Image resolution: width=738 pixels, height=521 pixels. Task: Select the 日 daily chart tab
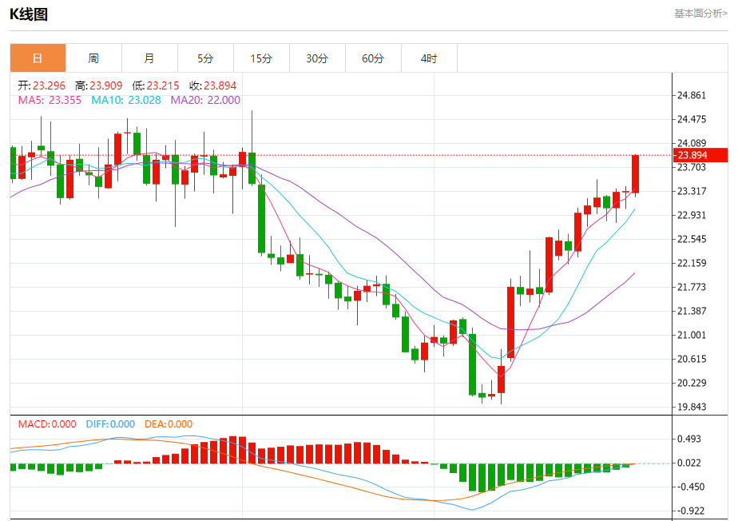click(x=38, y=58)
